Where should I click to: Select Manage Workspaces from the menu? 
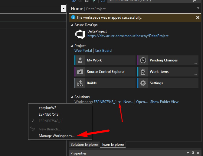tap(57, 136)
